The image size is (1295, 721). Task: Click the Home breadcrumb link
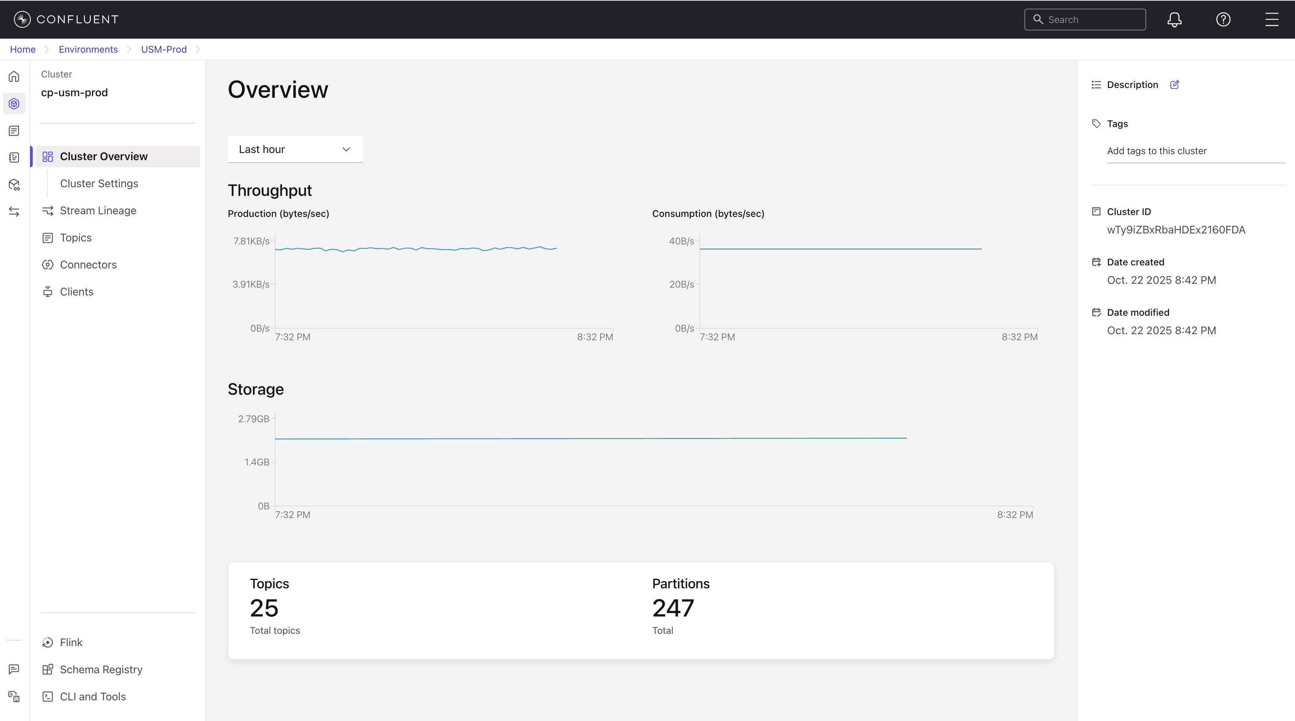[x=23, y=49]
